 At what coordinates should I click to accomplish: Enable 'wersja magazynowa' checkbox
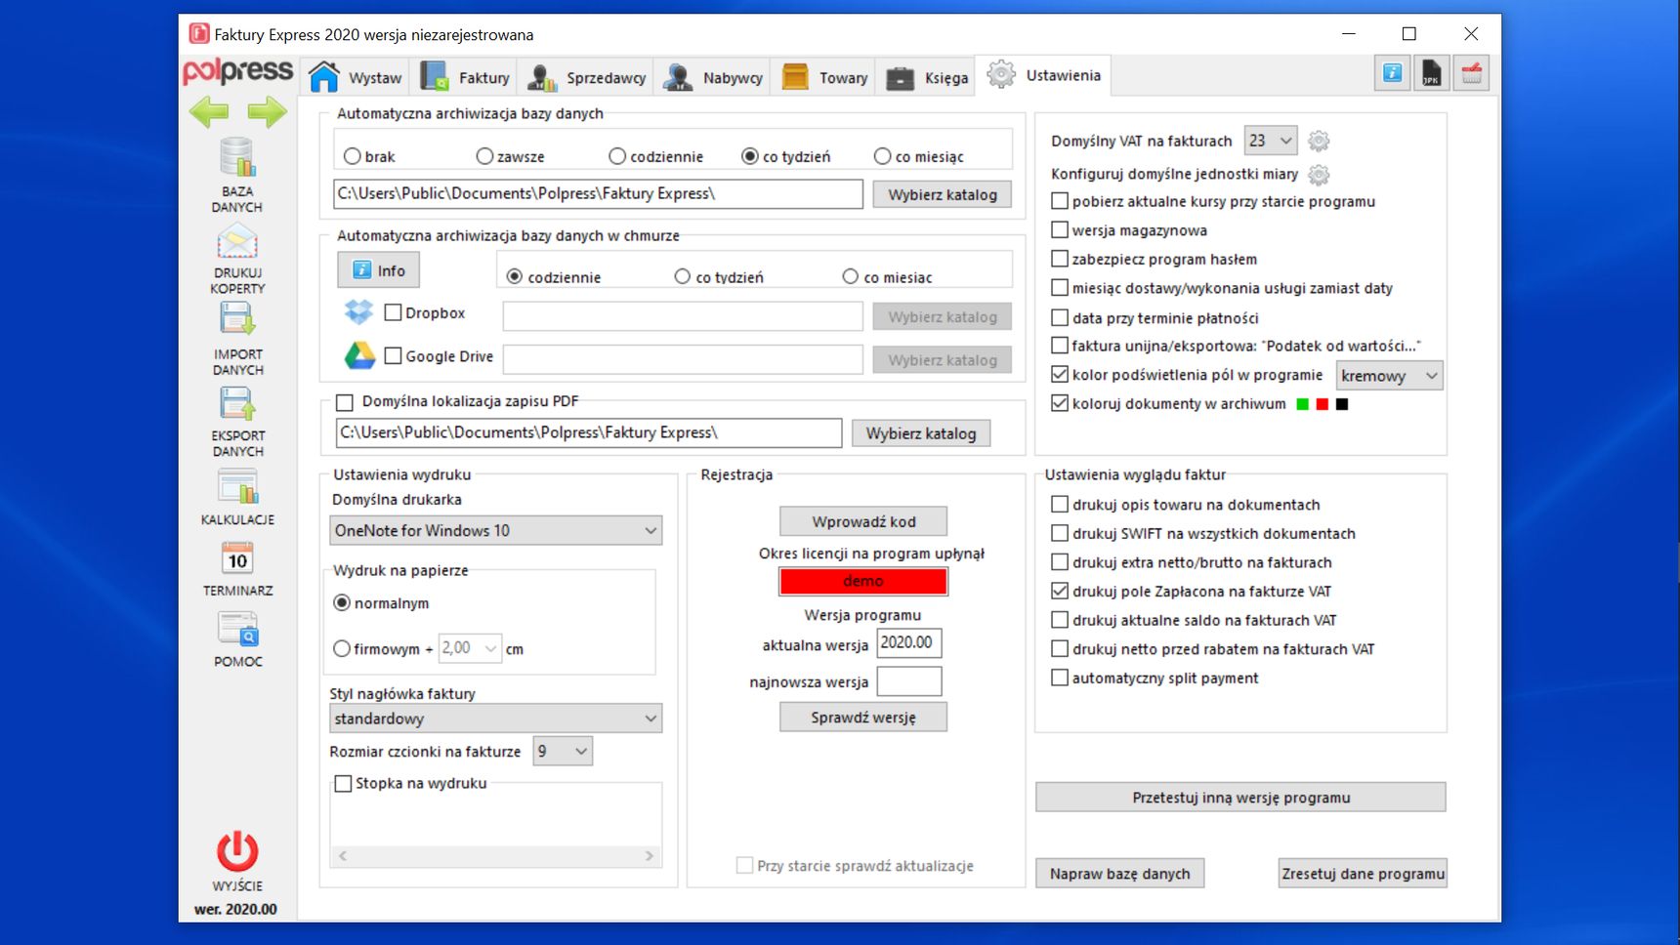(x=1060, y=230)
